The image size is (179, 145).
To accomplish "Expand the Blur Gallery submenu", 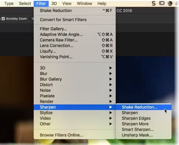I will pos(75,79).
